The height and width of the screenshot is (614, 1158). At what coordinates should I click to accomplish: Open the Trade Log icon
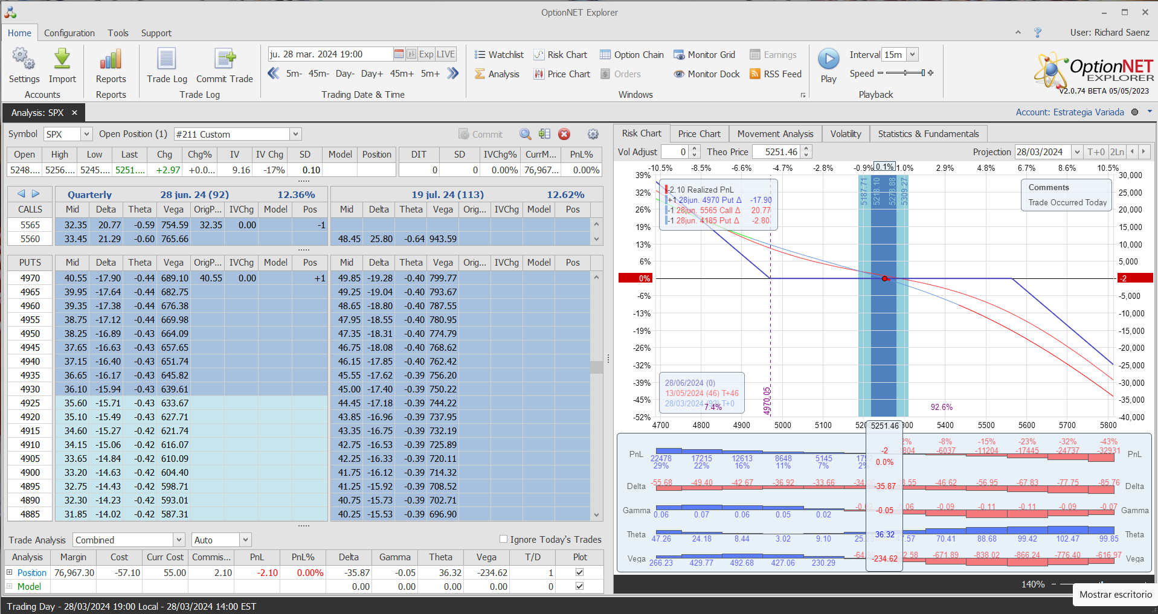pos(167,60)
